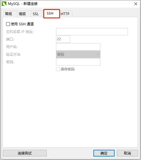Open the 验证方法 dropdown showing 密码
This screenshot has width=141, height=160.
pyautogui.click(x=78, y=54)
